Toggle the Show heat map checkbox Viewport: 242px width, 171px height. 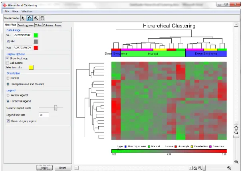[x=7, y=58]
